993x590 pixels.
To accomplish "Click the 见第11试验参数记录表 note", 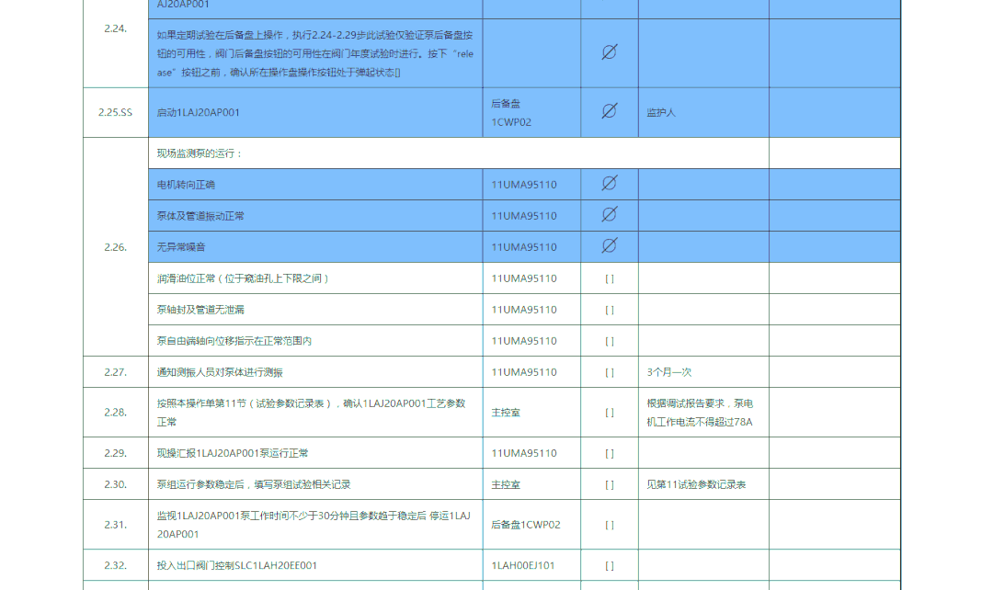I will click(696, 484).
